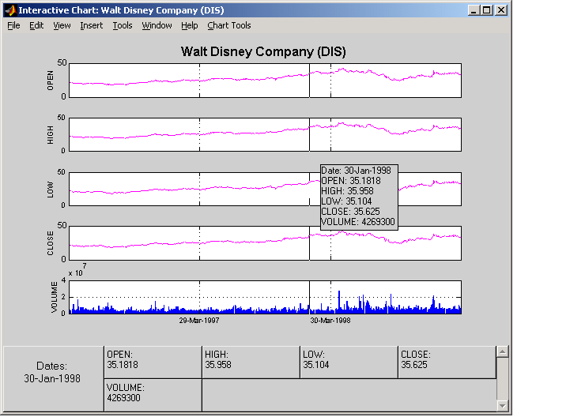Click the data tooltip showing Date: 30-Jan-1998
The image size is (585, 417).
tap(359, 197)
